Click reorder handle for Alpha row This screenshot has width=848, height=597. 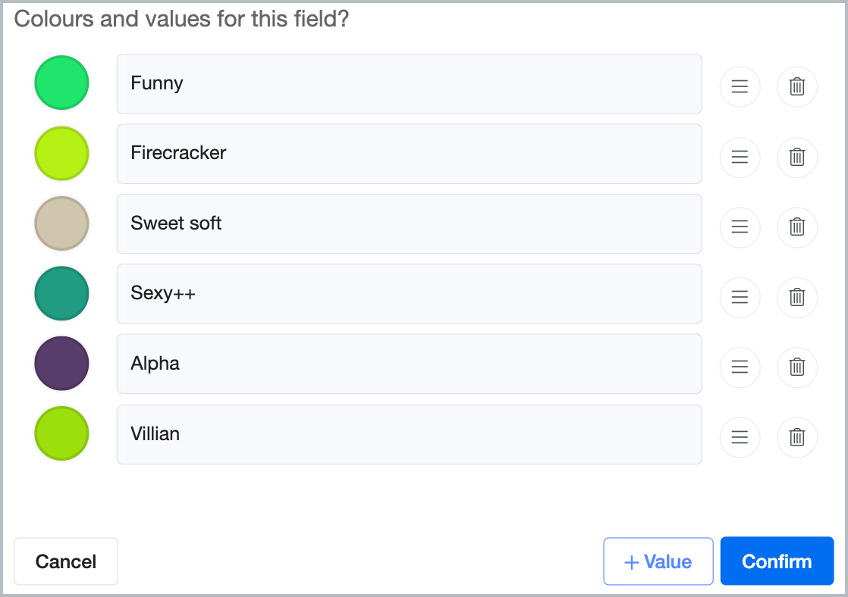740,367
